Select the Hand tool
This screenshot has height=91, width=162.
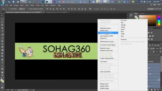(2, 72)
